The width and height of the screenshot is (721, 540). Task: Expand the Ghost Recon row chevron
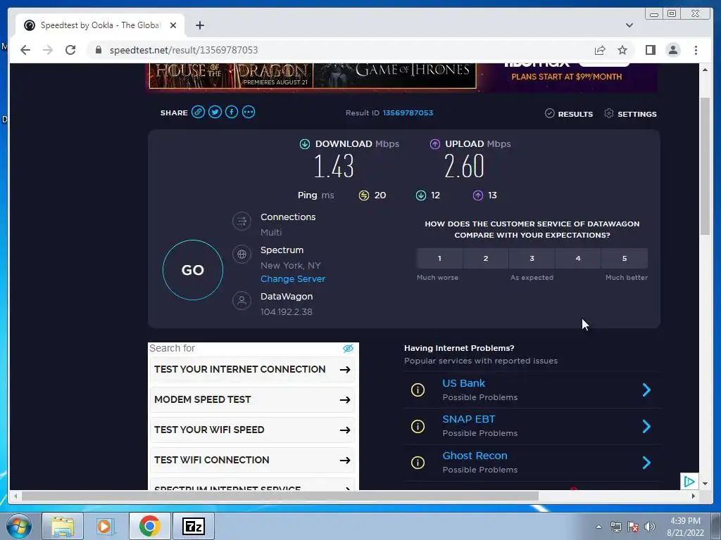click(x=646, y=463)
